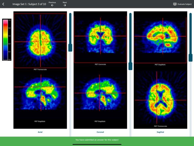
Task: Open Evaluate Subject text button
Action: pos(185,4)
